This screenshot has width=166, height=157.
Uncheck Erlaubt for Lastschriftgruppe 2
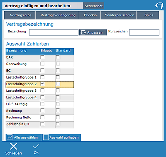pos(43,84)
